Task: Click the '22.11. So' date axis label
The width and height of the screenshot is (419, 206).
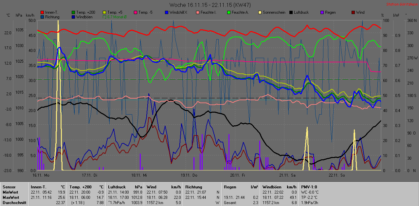Action: (x=337, y=175)
